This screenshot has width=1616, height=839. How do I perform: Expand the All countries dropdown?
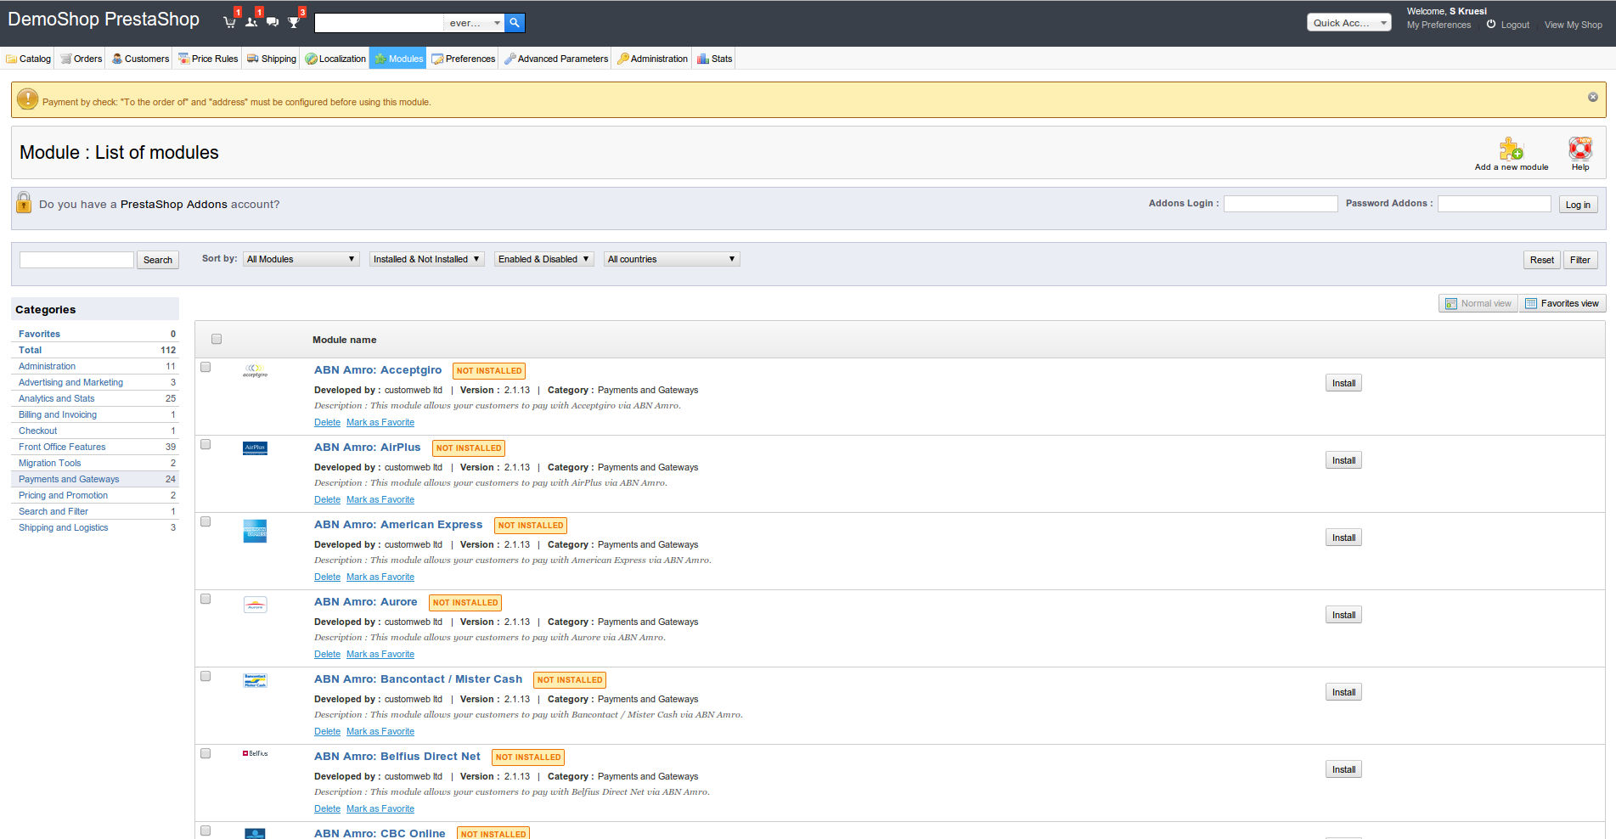[x=672, y=259]
